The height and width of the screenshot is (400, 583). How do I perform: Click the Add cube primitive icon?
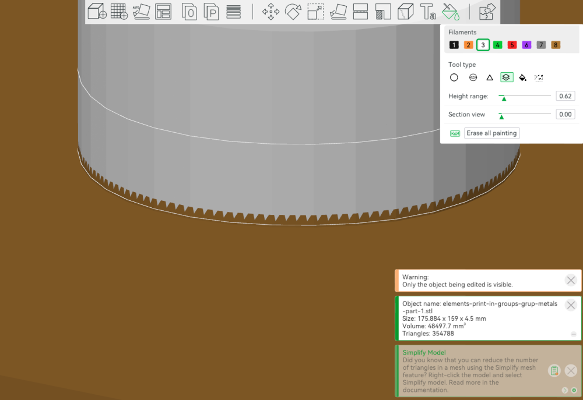click(x=97, y=11)
